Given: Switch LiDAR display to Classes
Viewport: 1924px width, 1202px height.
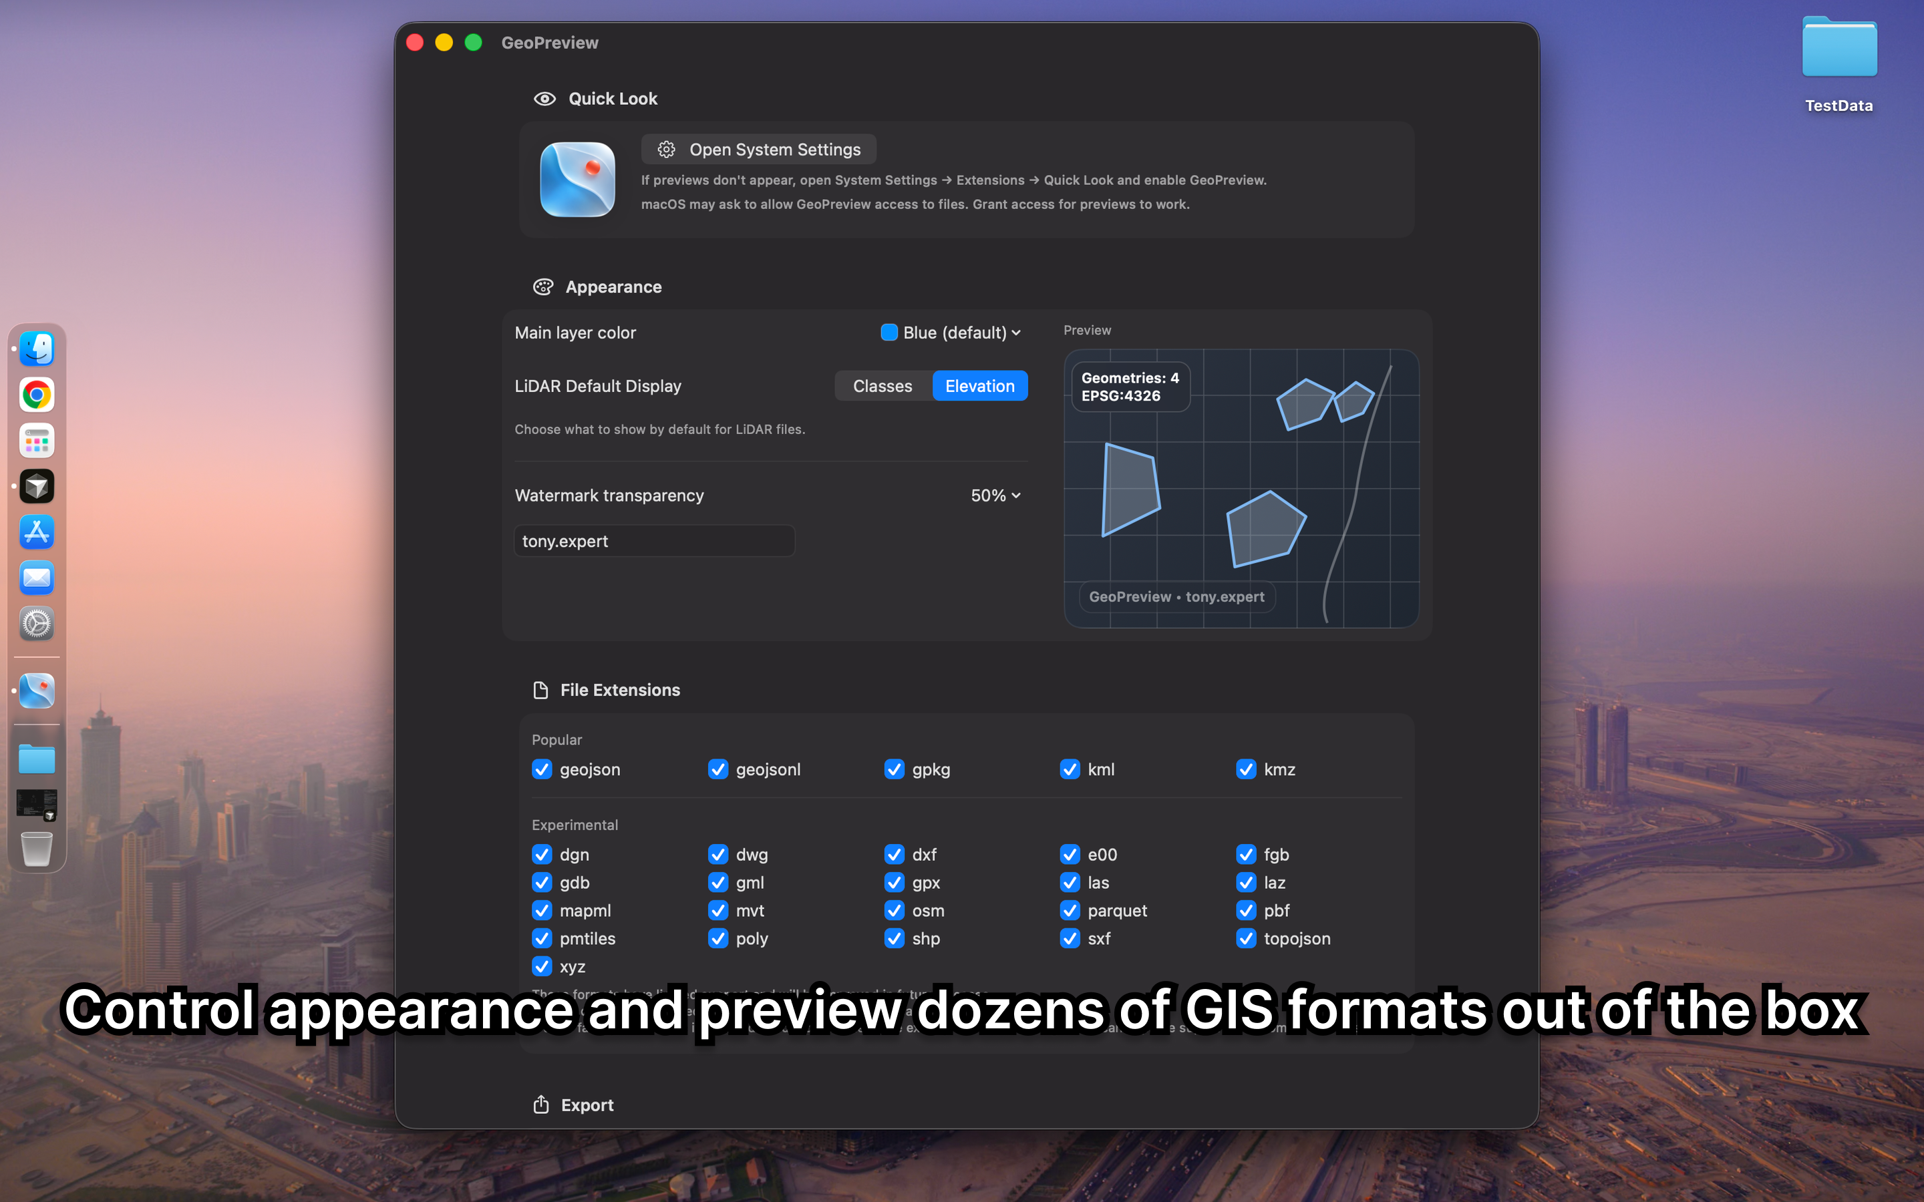Looking at the screenshot, I should coord(883,385).
